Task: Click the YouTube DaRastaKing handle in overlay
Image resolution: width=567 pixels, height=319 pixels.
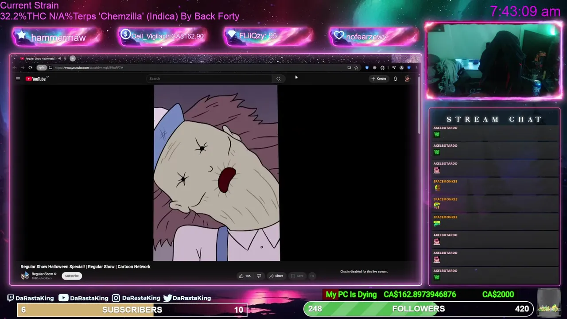Action: (x=84, y=298)
